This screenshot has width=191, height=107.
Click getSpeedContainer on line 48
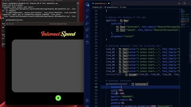click(x=117, y=84)
